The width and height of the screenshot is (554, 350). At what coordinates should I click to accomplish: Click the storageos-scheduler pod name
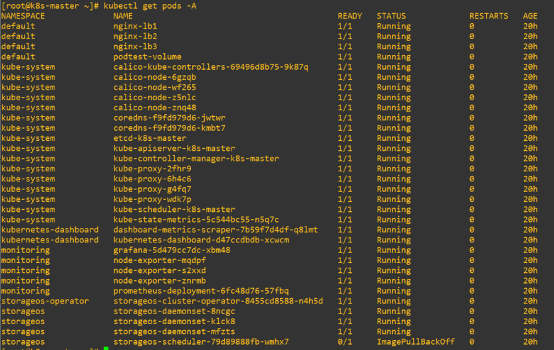(201, 341)
